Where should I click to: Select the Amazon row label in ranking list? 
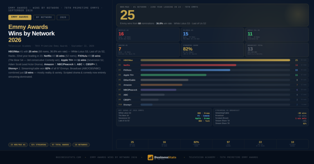128,85
